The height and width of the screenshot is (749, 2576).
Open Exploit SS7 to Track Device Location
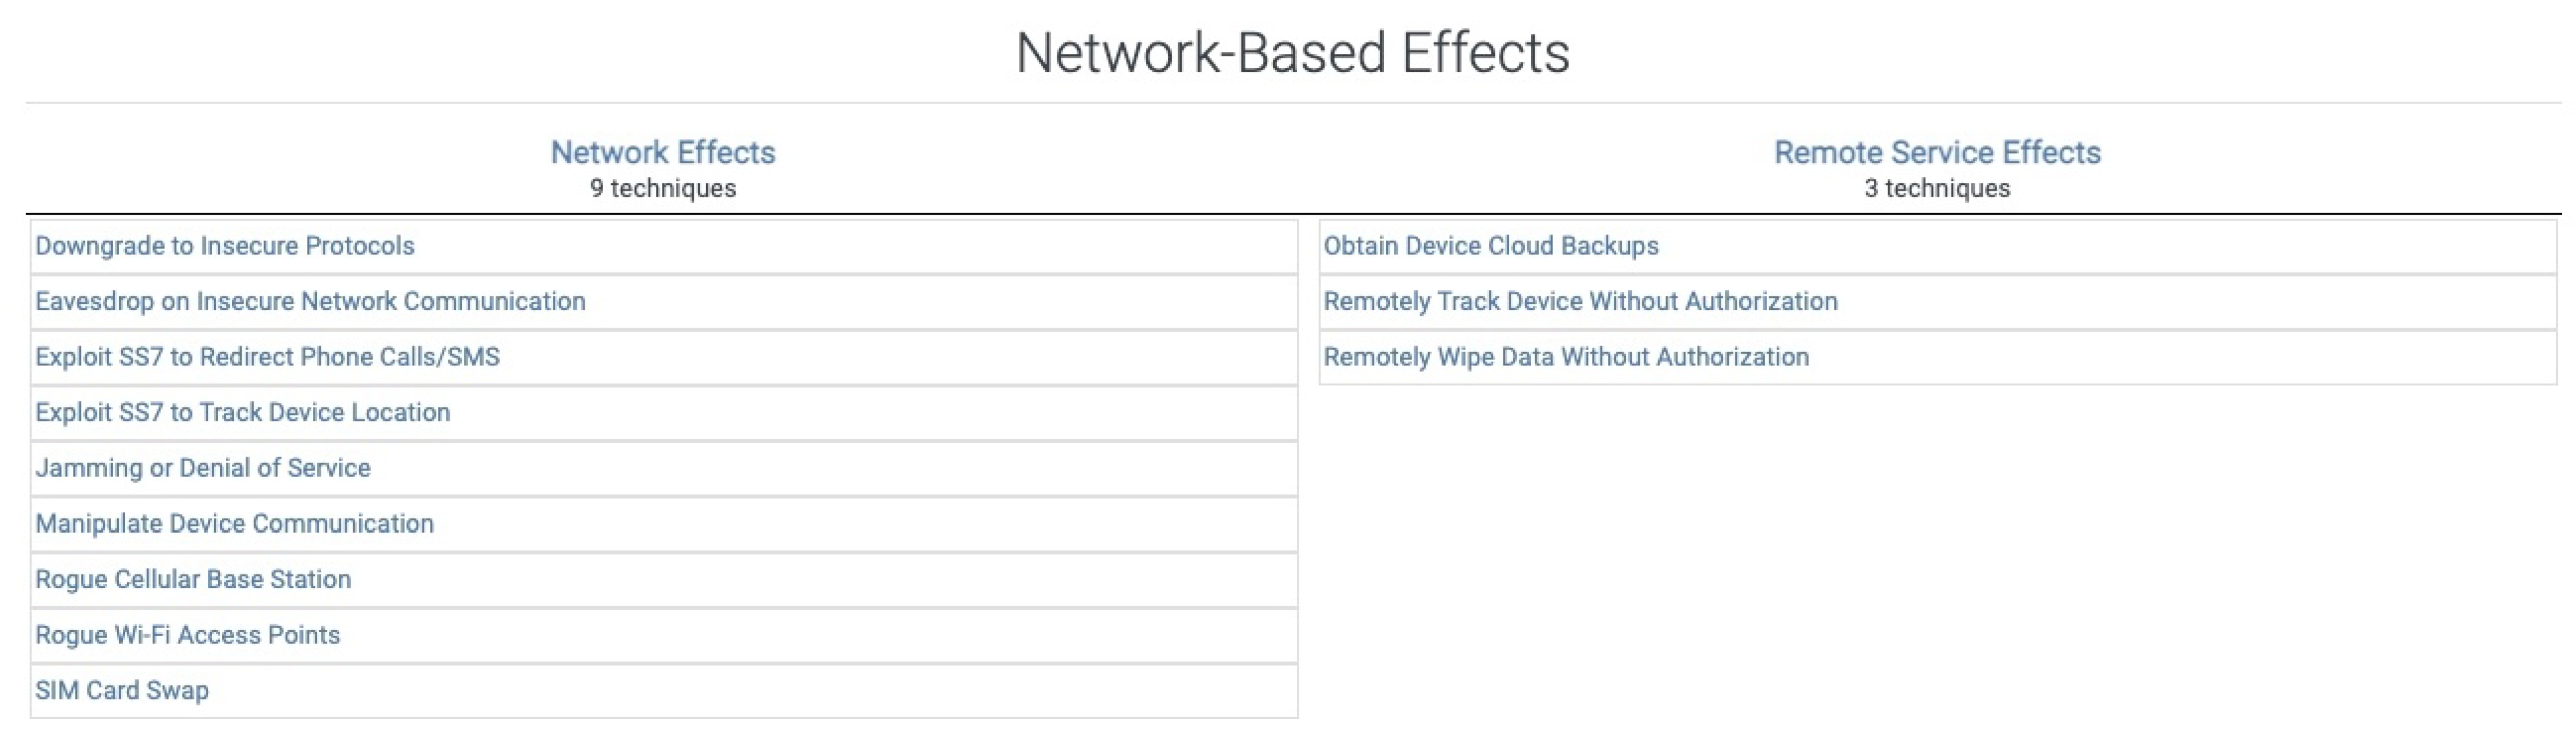click(243, 412)
